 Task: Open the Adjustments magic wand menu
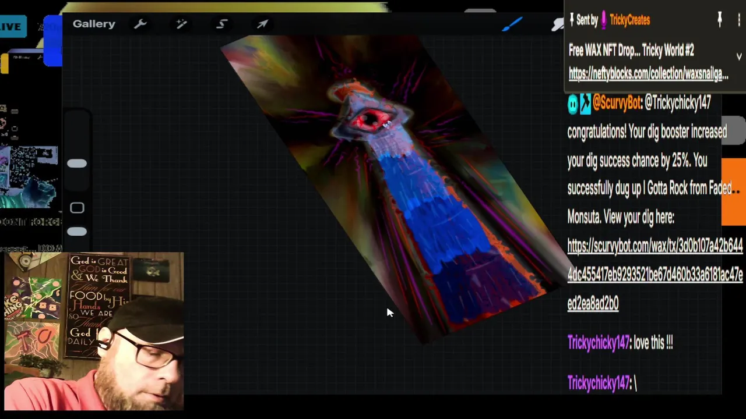[181, 24]
